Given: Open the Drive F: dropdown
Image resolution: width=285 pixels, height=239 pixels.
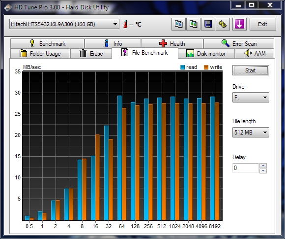Looking at the screenshot, I should (251, 98).
